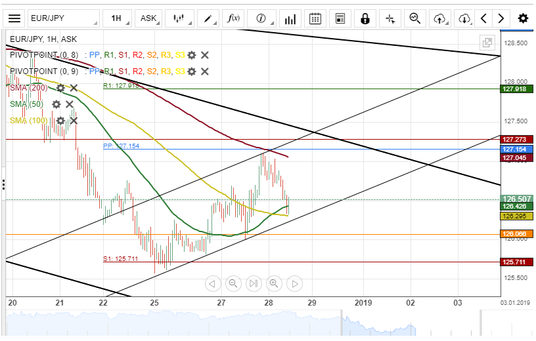This screenshot has width=536, height=341.
Task: Click the red 127.273 price tag
Action: pos(516,139)
